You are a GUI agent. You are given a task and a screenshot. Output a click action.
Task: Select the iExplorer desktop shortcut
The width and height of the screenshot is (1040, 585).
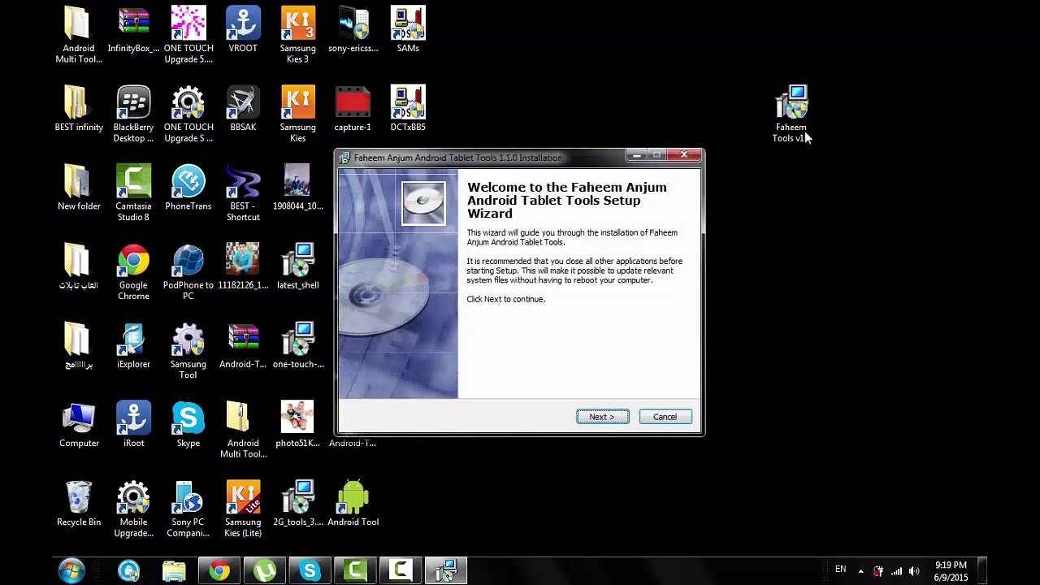133,345
